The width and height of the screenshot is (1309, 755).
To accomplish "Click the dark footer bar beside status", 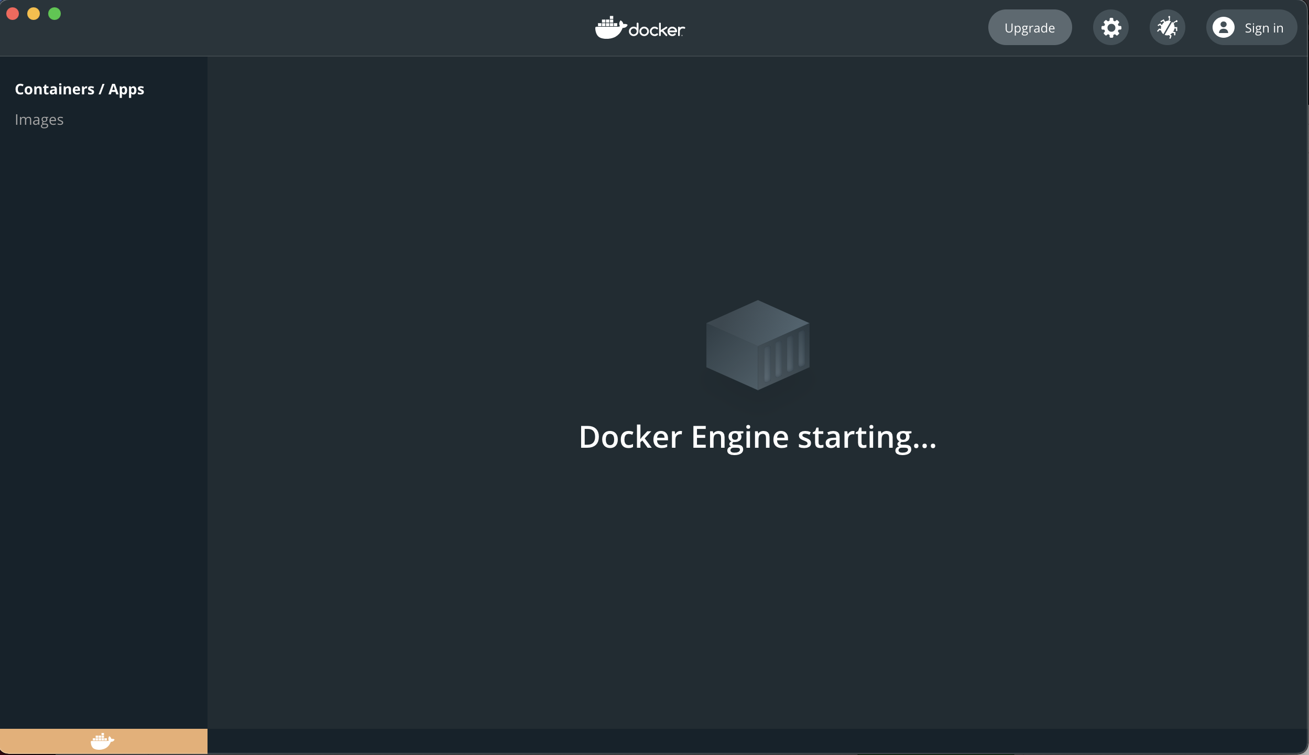I will click(x=734, y=741).
